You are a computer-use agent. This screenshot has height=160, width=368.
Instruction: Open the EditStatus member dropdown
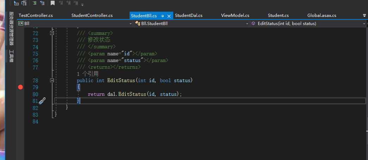pyautogui.click(x=364, y=24)
